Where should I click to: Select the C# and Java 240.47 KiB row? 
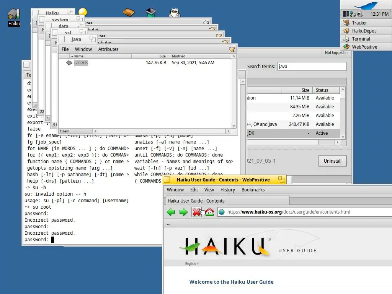tap(293, 124)
